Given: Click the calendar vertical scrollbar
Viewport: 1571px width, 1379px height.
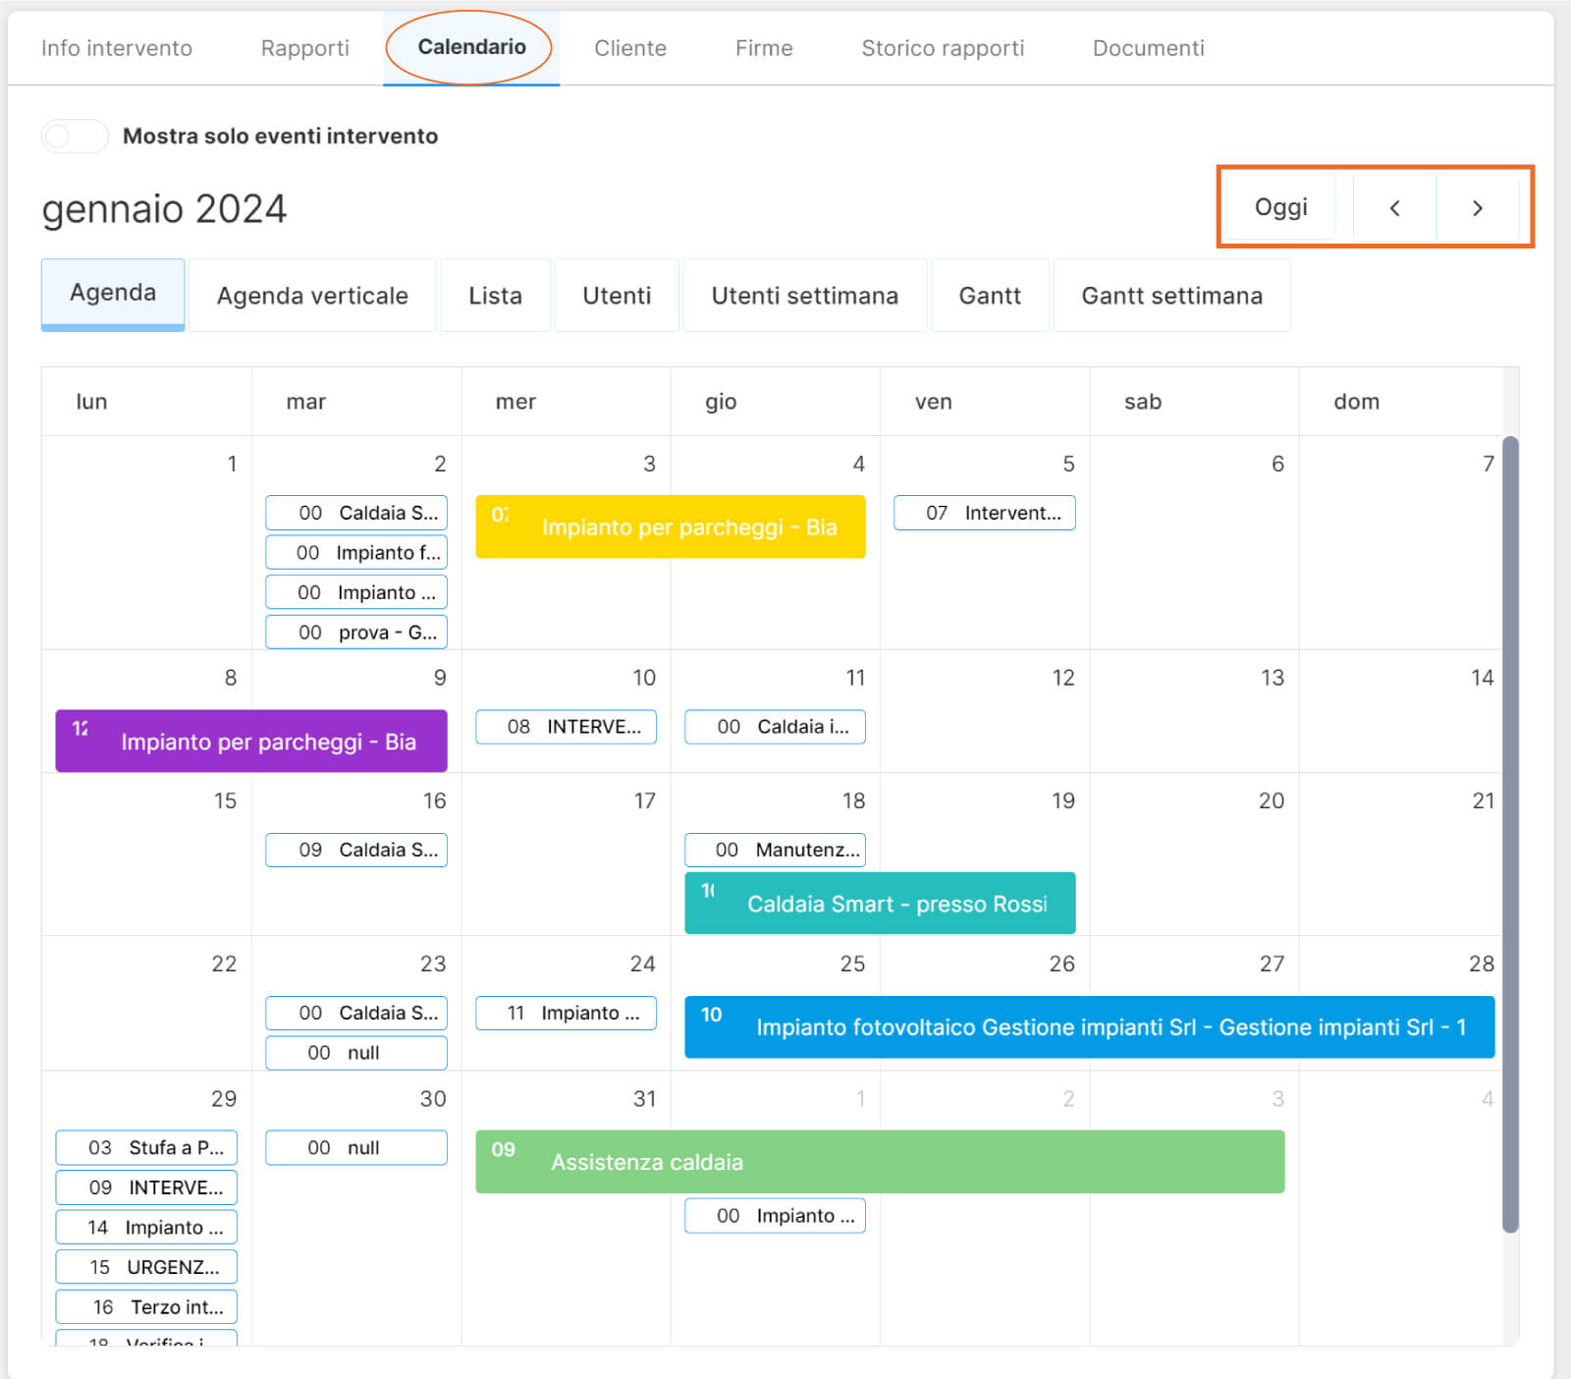Looking at the screenshot, I should 1510,835.
